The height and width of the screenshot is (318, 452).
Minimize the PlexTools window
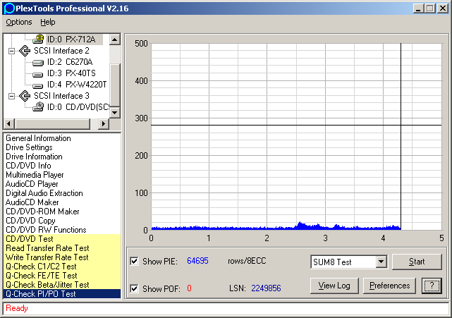point(418,8)
